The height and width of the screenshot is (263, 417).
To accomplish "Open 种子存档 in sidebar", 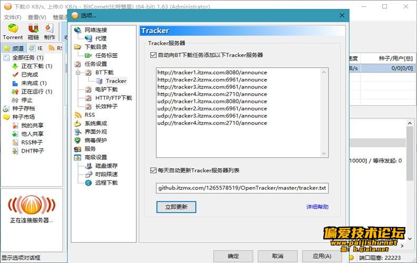I will (23, 108).
